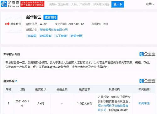Open the 新闻来源 link in row 1
This screenshot has height=114, width=157.
(144, 103)
